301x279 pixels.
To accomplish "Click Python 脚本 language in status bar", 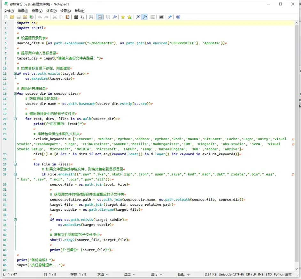I will 283,274.
